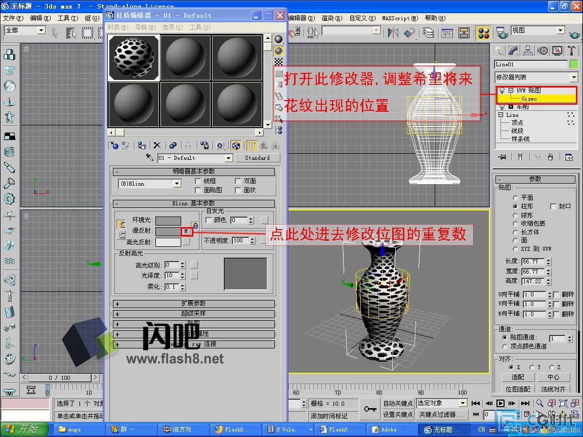Open the Hierarchy command panel tab

point(528,51)
